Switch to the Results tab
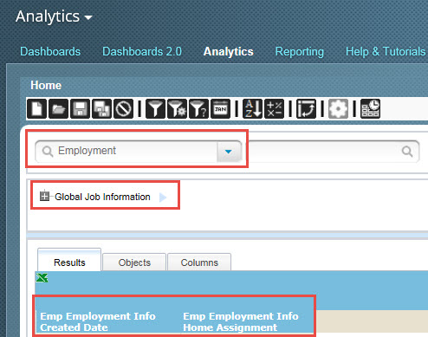 click(69, 260)
